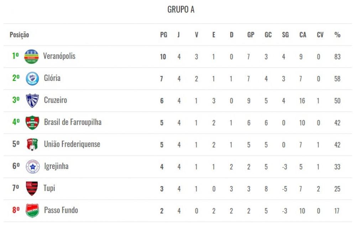Select the Cruzeiro shield logo
Image resolution: width=356 pixels, height=231 pixels.
32,101
